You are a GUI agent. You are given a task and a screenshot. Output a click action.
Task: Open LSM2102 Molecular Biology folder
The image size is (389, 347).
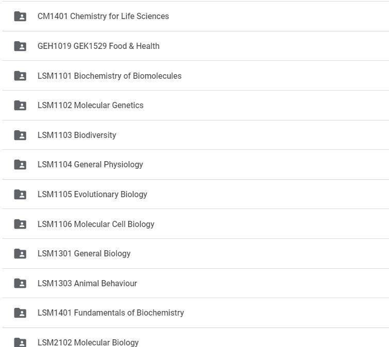pyautogui.click(x=88, y=342)
